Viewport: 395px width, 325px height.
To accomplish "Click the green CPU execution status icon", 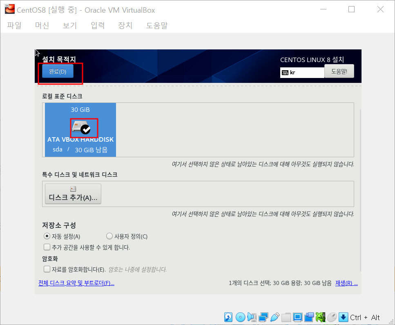I will (x=320, y=317).
